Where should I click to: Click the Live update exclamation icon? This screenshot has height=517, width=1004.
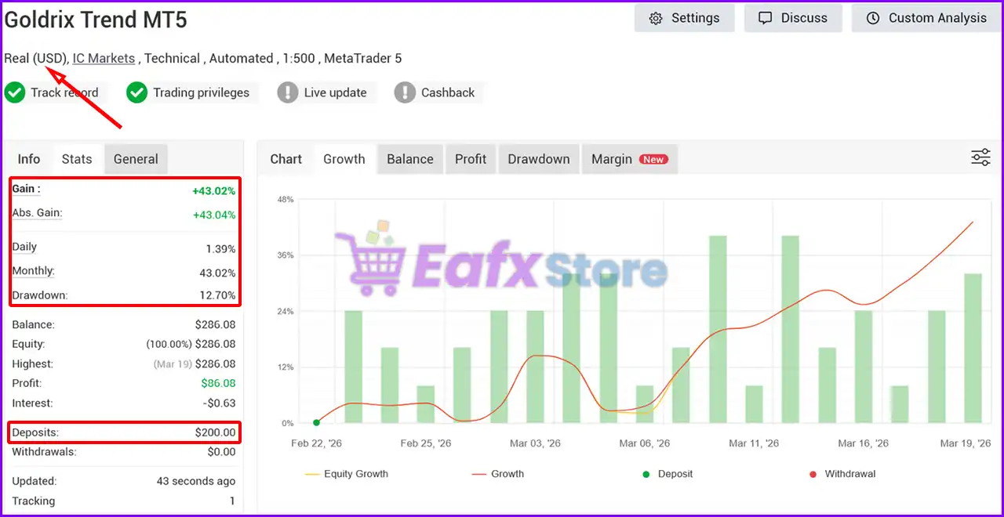(288, 92)
